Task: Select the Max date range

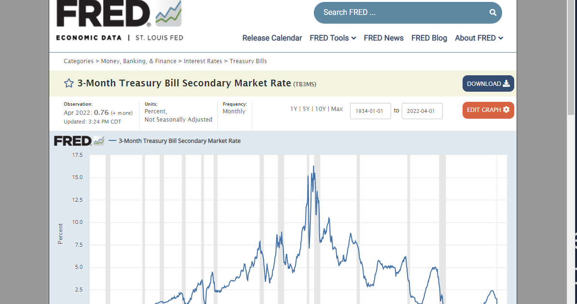Action: pos(337,109)
